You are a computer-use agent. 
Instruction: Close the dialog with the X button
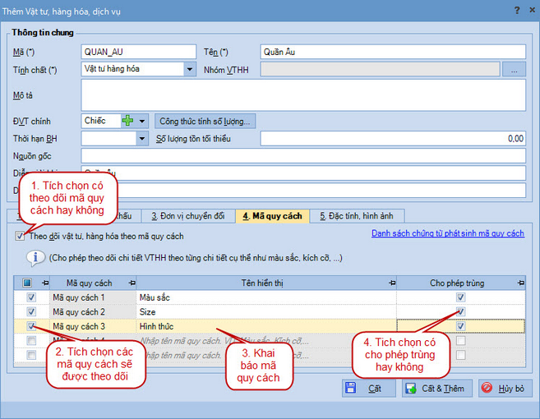point(532,11)
